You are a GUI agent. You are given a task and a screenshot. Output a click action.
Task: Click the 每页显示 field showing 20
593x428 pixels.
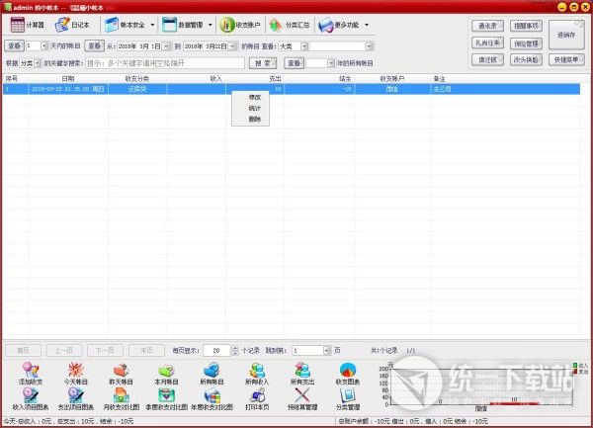(216, 351)
